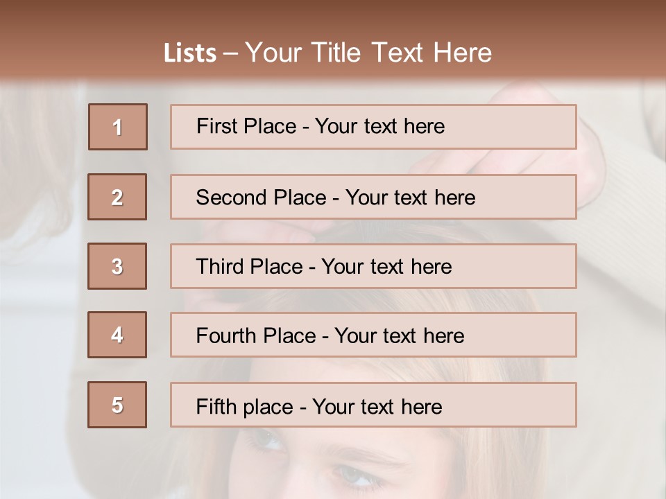Select the number 1 box
Screen dimensions: 666x499
point(117,127)
